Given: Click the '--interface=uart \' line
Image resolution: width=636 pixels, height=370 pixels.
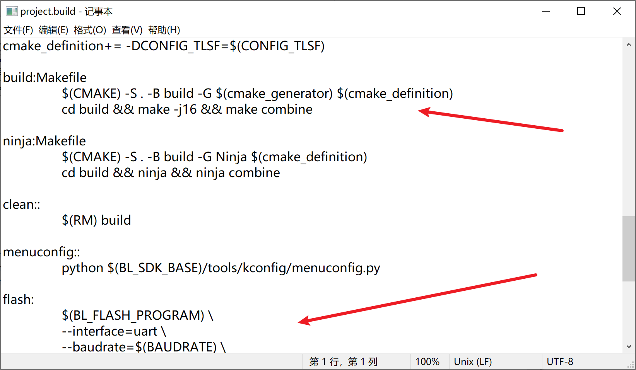Looking at the screenshot, I should [x=114, y=331].
